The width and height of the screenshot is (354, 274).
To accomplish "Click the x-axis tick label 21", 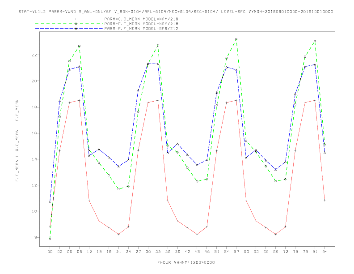I will [118, 252].
